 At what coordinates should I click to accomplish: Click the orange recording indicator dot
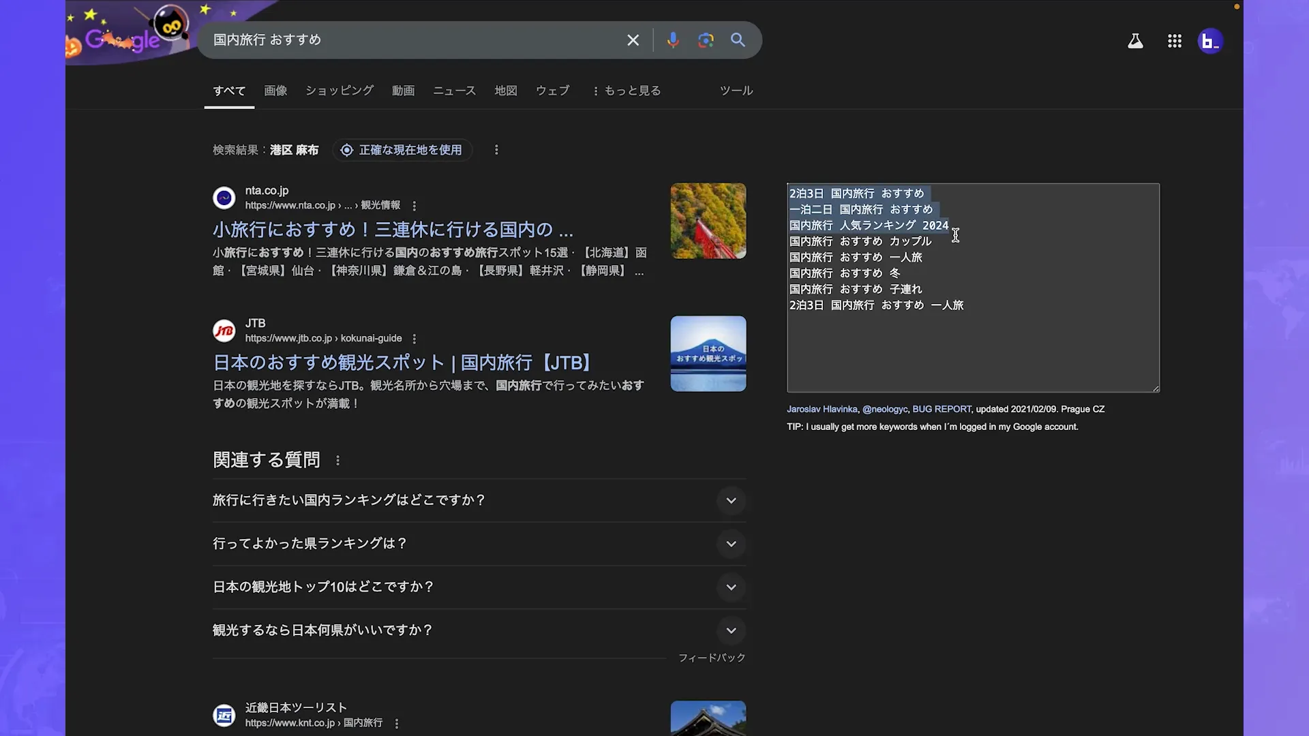pyautogui.click(x=1237, y=7)
